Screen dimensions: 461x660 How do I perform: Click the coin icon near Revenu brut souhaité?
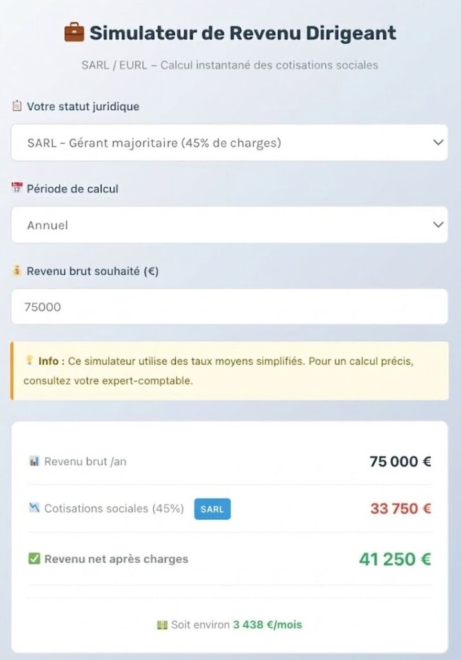[x=17, y=271]
